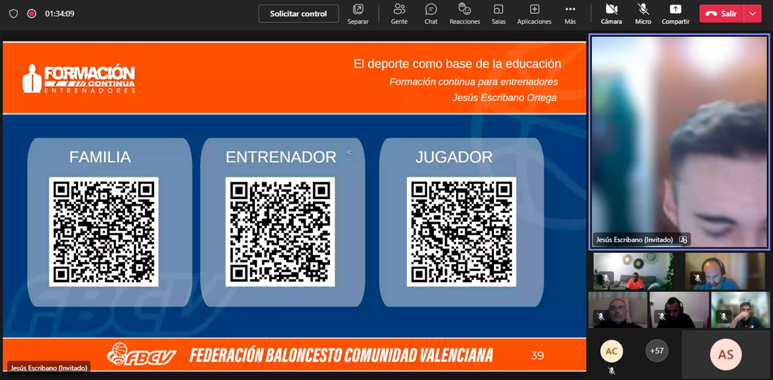Click slide title El deporte como base de la educación

click(457, 64)
